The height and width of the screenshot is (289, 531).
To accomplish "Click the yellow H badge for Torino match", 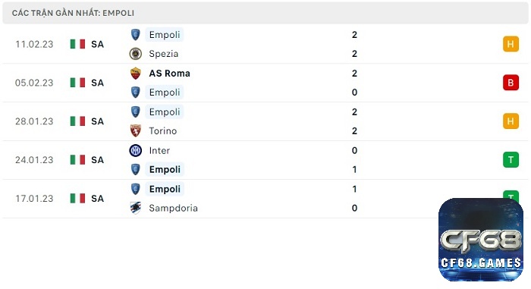I will 511,121.
